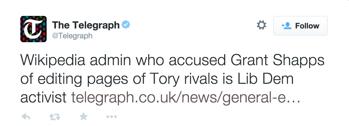Image resolution: width=349 pixels, height=126 pixels.
Task: Open The Telegraph's profile picture
Action: click(x=33, y=29)
